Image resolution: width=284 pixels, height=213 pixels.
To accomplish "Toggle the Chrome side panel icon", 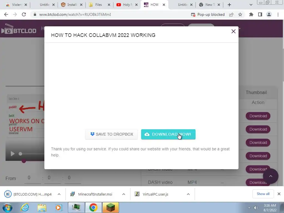I will 260,14.
